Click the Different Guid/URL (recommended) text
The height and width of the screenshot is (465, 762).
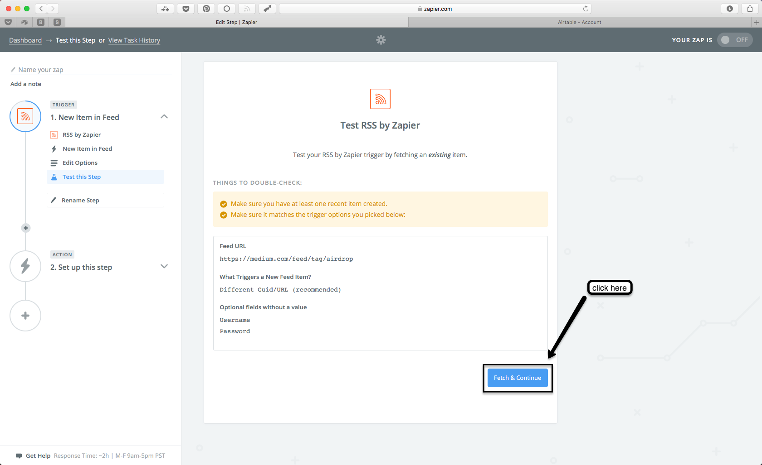coord(280,290)
